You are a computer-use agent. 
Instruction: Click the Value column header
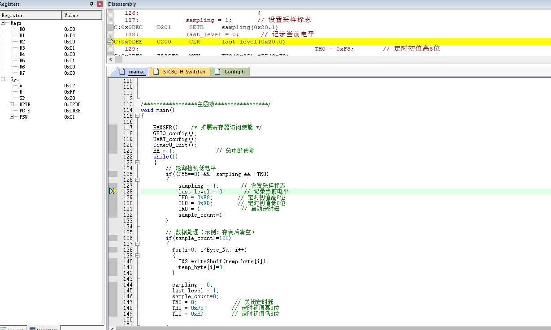click(82, 15)
